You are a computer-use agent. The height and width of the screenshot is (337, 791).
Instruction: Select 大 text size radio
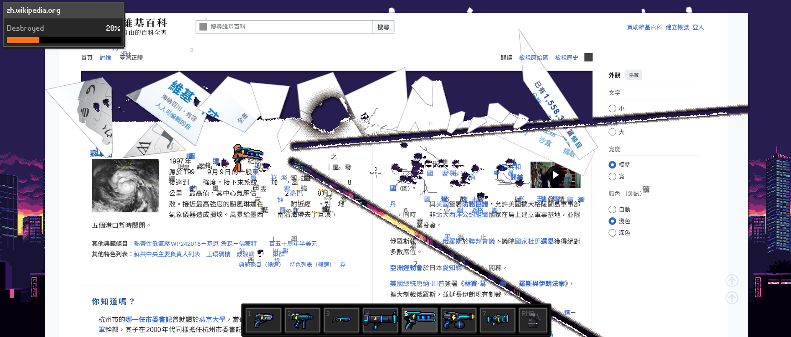(x=612, y=132)
